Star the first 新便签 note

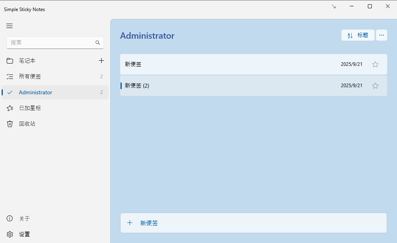375,64
